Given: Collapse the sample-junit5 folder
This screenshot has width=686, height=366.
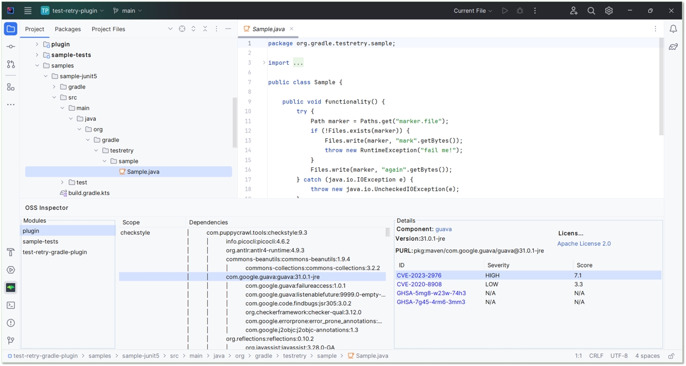Looking at the screenshot, I should click(45, 76).
